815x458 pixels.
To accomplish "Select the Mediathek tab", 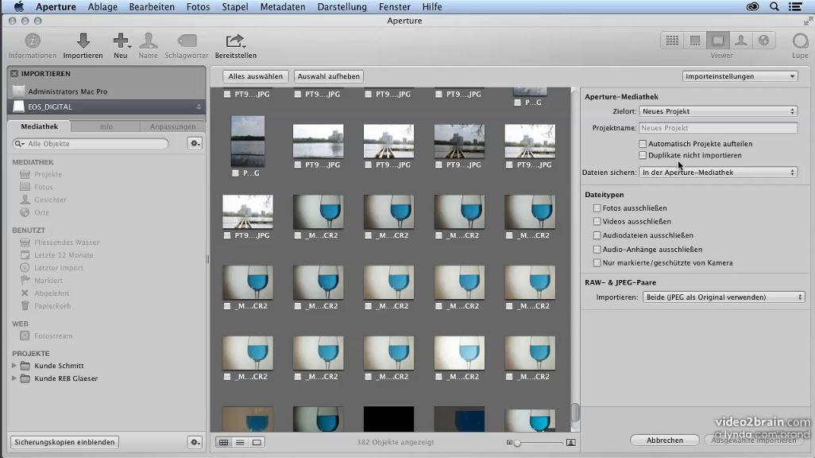I will [x=40, y=126].
